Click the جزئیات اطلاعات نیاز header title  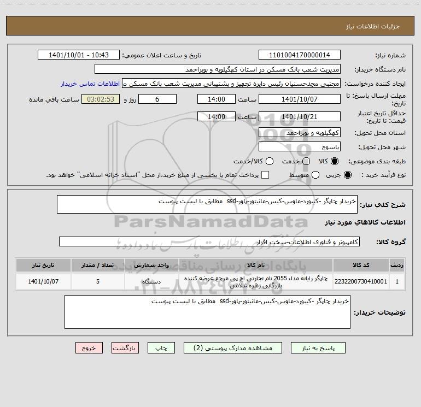[373, 26]
